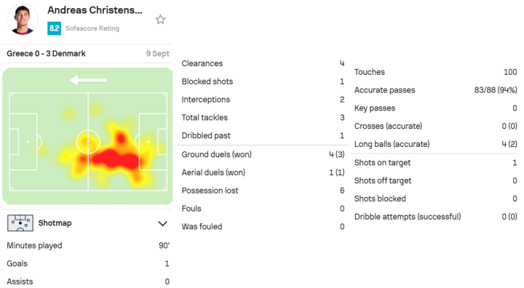Click the 8.2 Sofascore rating badge

click(54, 28)
